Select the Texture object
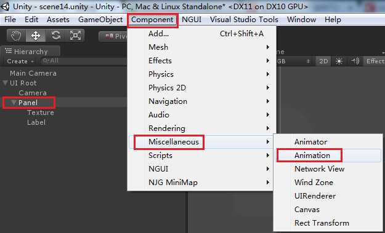The image size is (385, 233). click(41, 113)
